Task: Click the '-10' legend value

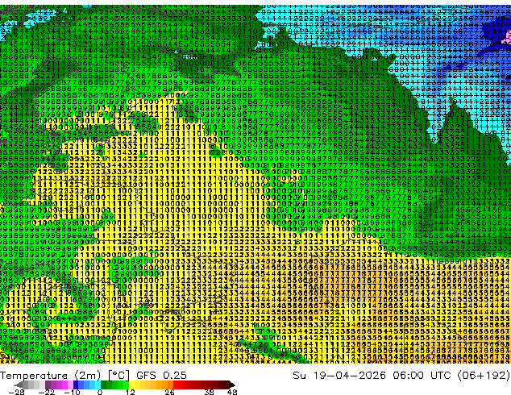Action: tap(72, 392)
